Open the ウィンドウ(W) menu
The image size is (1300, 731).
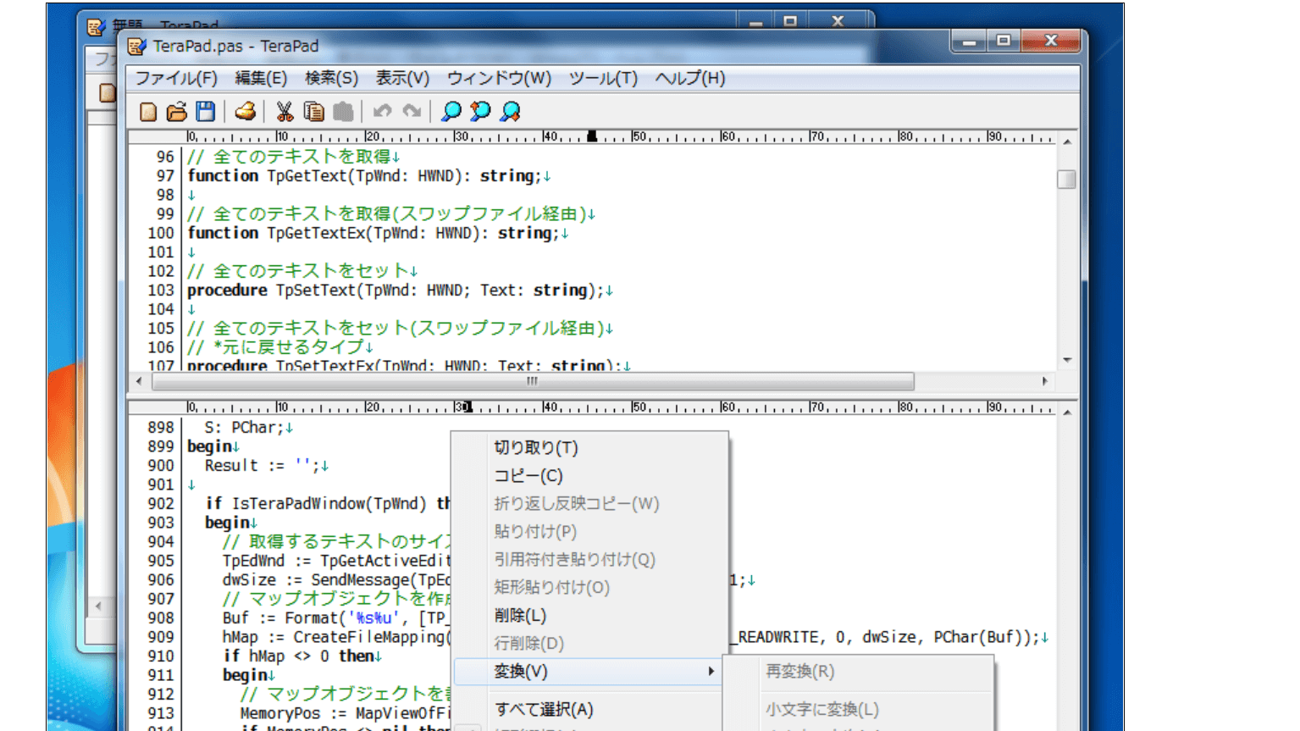pos(499,79)
